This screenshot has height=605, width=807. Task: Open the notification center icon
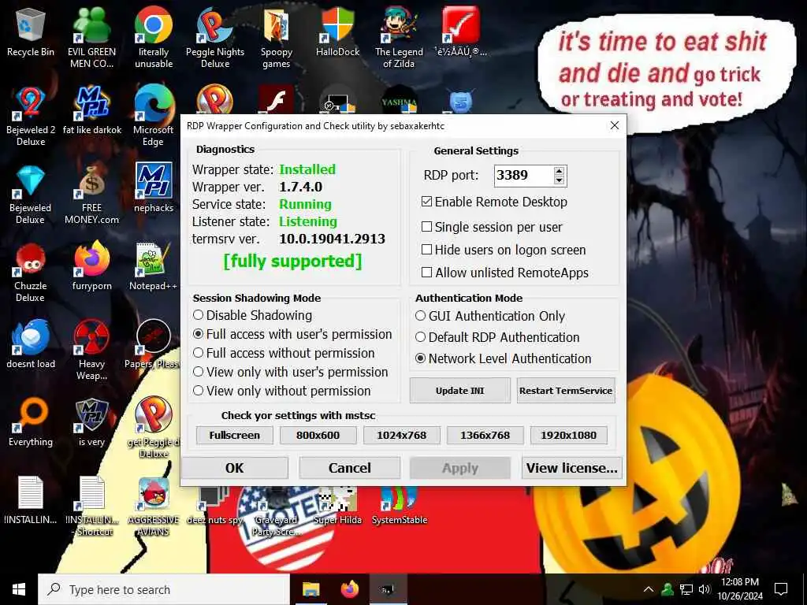tap(781, 589)
